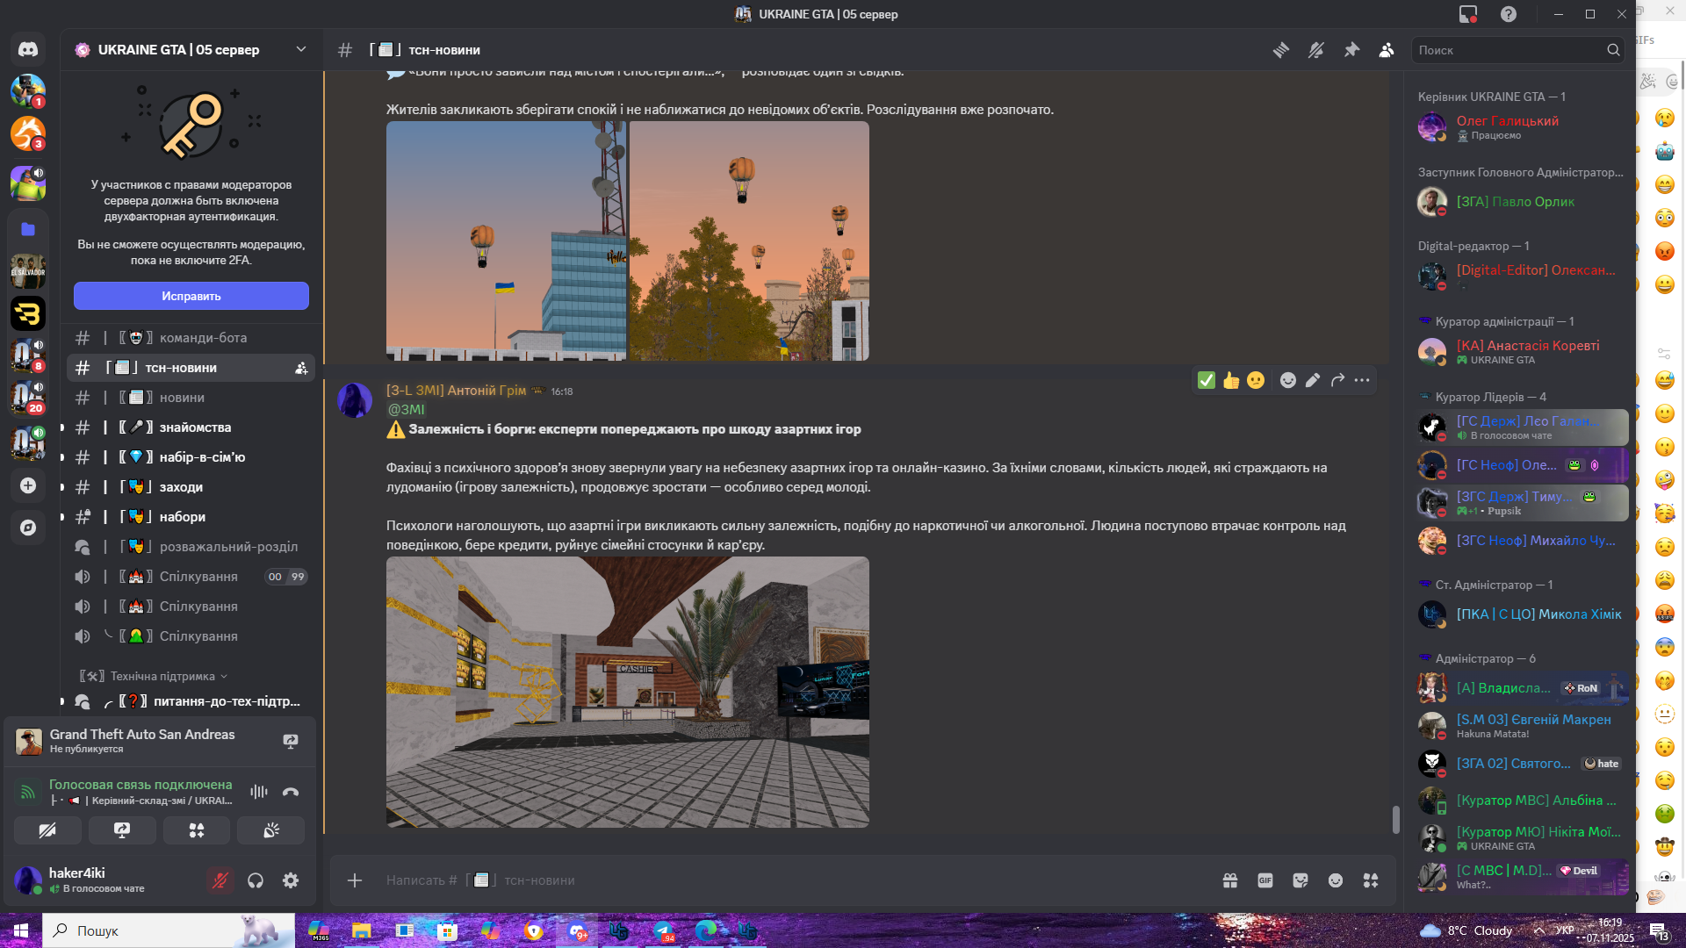
Task: Toggle deafen headphones
Action: (256, 880)
